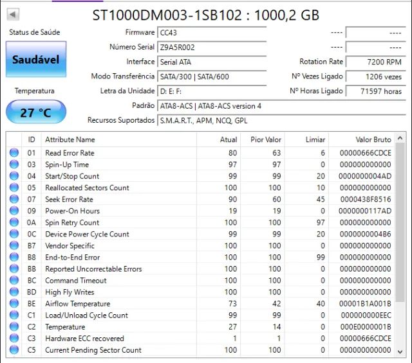The width and height of the screenshot is (412, 363).
Task: Click the Pior Valor column header
Action: tap(263, 139)
